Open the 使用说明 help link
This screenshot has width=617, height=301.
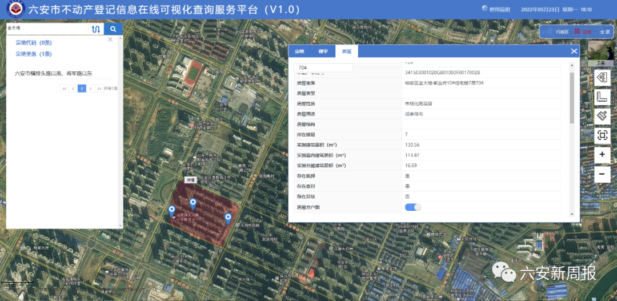pos(495,10)
